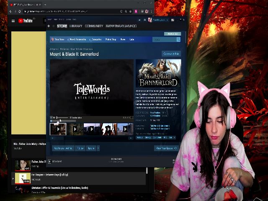Open the Ignore options dropdown arrow
268x201 pixels.
click(98, 148)
